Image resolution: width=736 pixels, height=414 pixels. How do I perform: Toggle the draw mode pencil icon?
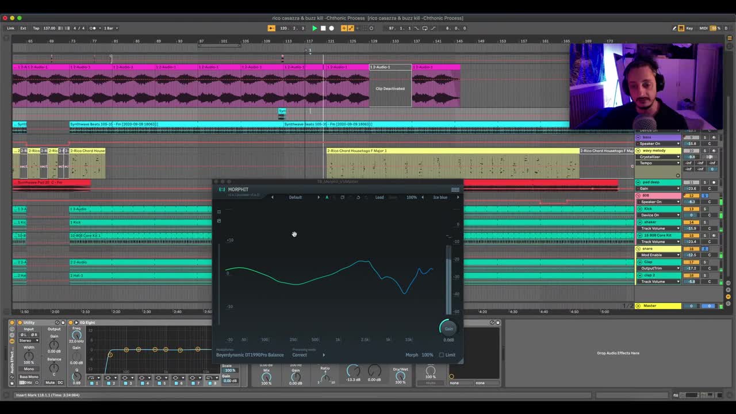pos(674,28)
